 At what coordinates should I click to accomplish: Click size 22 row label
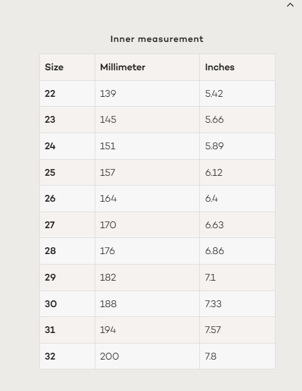click(x=50, y=94)
